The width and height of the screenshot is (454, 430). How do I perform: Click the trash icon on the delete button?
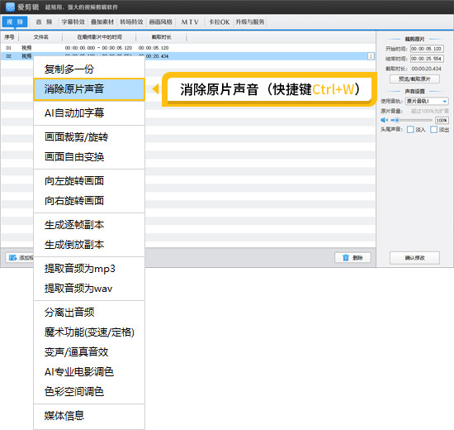point(346,258)
